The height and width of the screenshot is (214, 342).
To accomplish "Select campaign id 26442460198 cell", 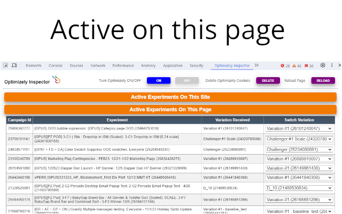I will 19,178.
